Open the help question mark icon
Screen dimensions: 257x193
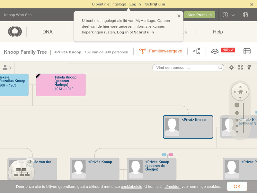click(x=249, y=68)
